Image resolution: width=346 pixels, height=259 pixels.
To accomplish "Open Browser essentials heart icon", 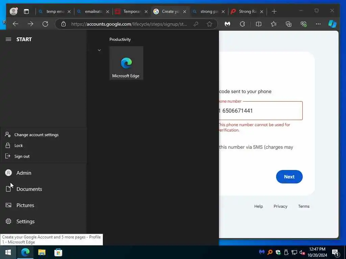I will (x=304, y=24).
